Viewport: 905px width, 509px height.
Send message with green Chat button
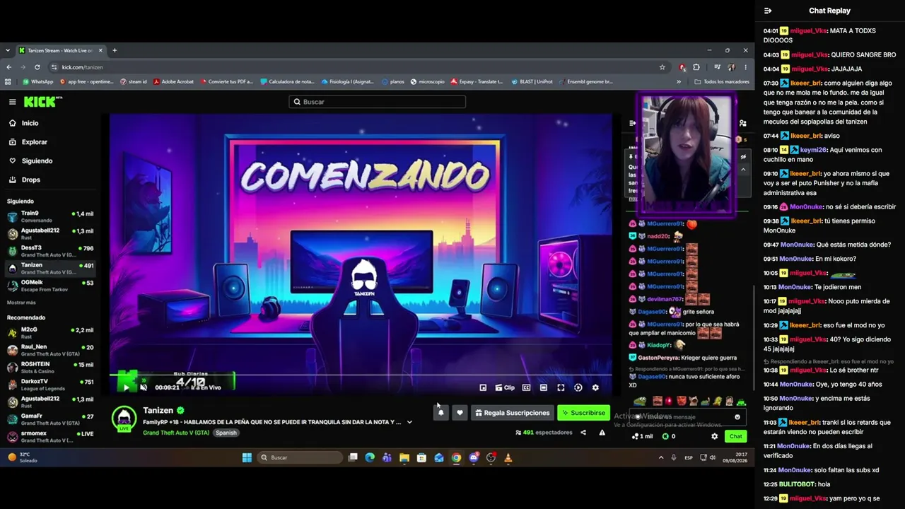[735, 436]
